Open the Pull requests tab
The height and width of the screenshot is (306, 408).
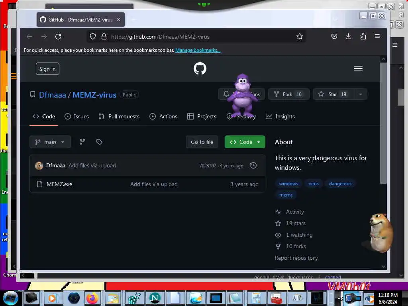[119, 117]
